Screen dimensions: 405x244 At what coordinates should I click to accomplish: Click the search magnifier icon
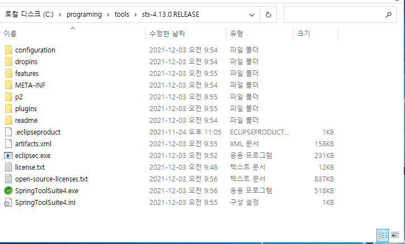click(x=388, y=15)
